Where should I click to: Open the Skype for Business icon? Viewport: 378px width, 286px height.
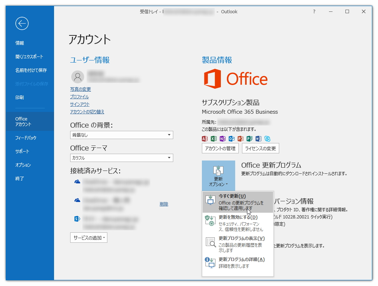click(267, 138)
